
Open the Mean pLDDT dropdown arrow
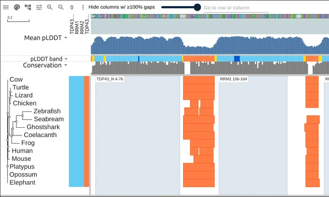coord(66,37)
